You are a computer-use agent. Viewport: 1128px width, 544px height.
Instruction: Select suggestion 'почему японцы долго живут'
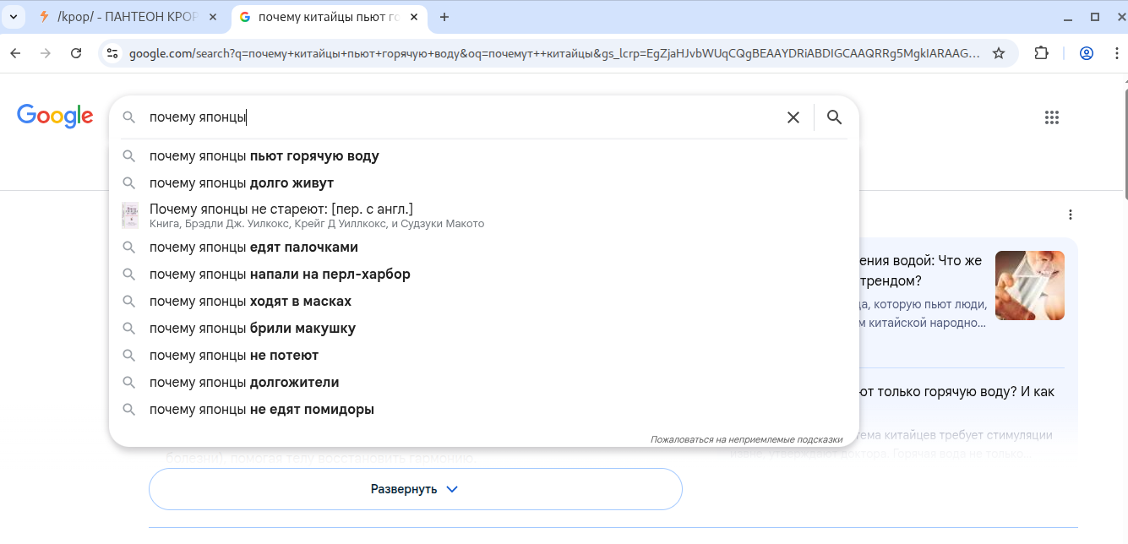point(242,183)
